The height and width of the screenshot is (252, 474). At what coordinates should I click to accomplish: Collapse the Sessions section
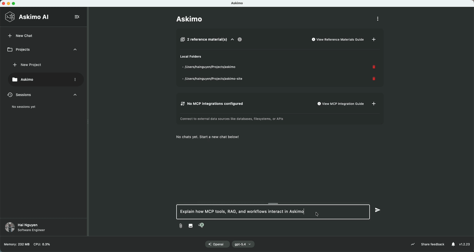pos(75,94)
